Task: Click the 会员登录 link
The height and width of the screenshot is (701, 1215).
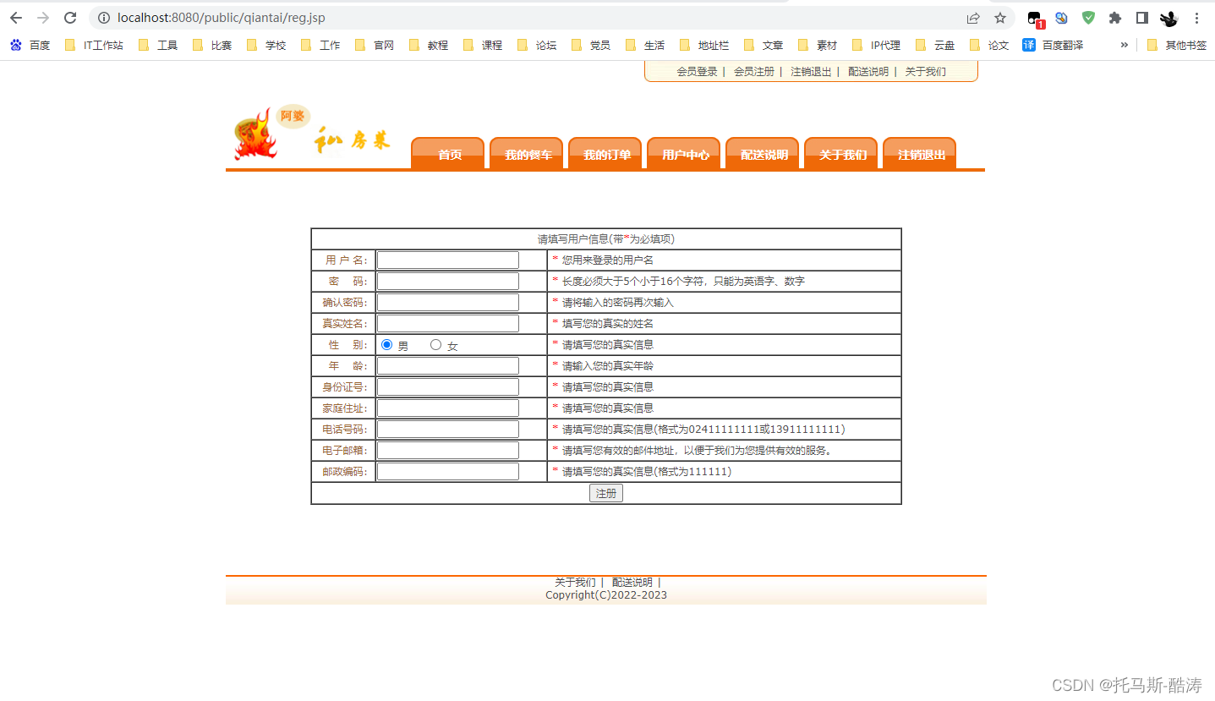Action: [x=697, y=72]
